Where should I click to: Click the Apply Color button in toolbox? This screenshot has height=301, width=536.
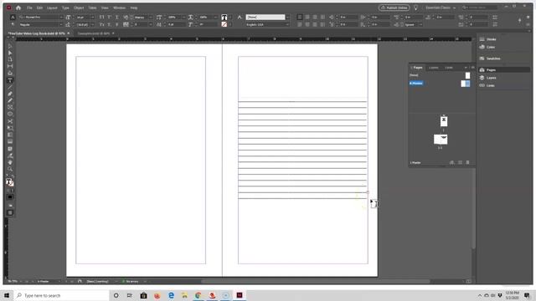[10, 197]
